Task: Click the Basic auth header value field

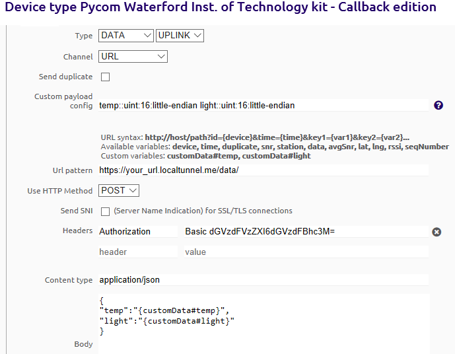Action: tap(306, 232)
